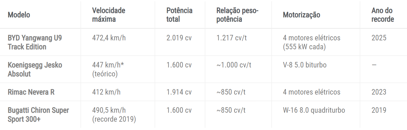Select Koenigsegg Jesko Absolut model cell
This screenshot has height=130, width=407.
tap(35, 69)
